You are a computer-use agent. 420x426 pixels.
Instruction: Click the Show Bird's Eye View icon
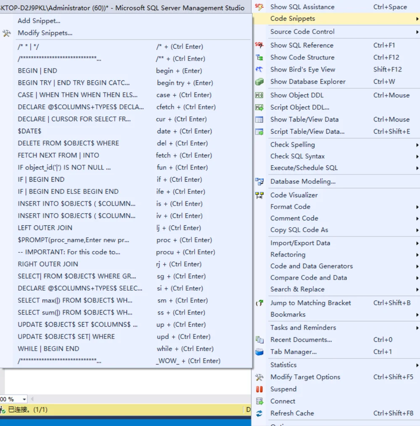[259, 69]
